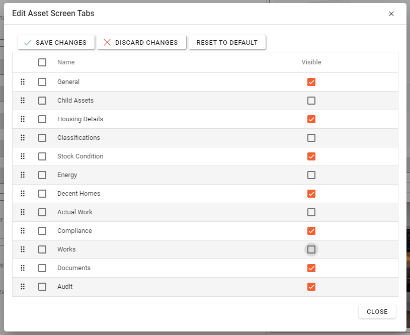Select the Classifications row checkbox
Image resolution: width=410 pixels, height=335 pixels.
42,138
